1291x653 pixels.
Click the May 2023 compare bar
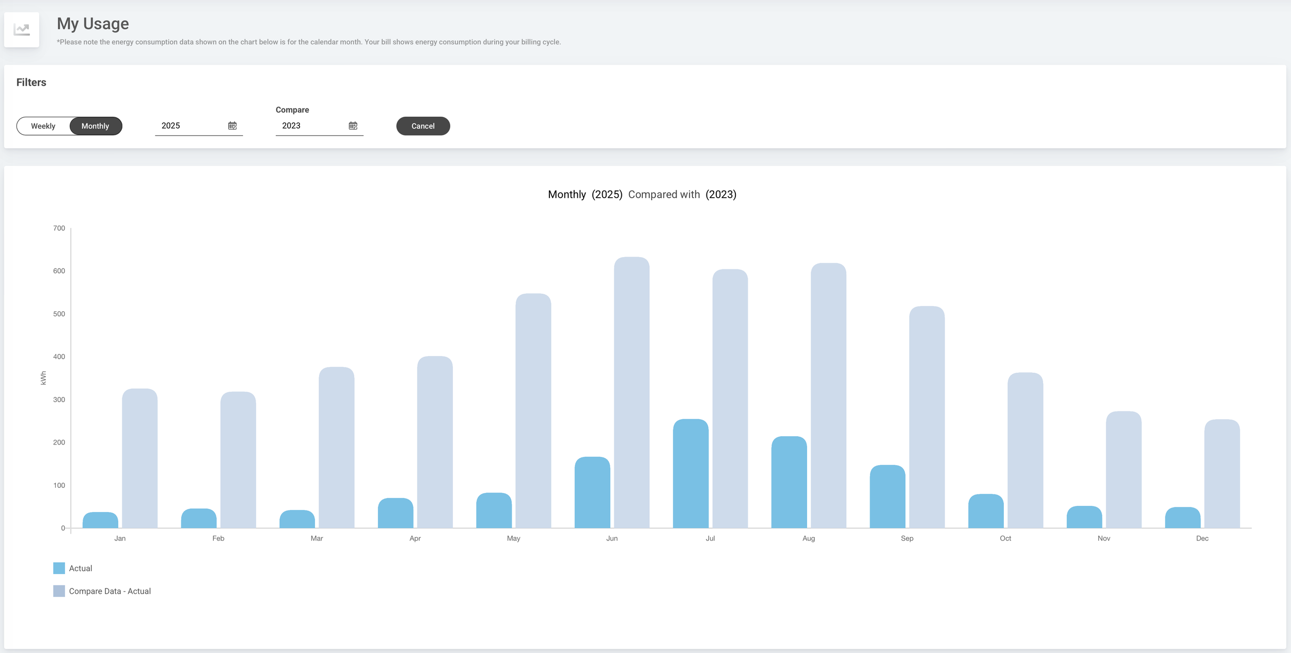pos(533,410)
